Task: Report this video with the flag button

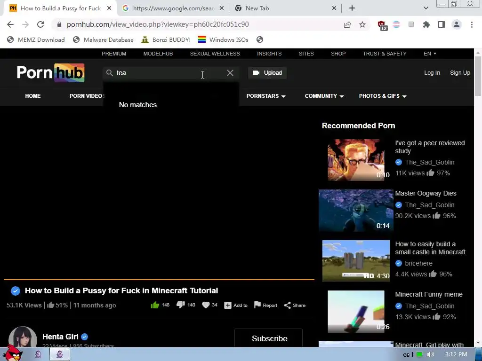Action: coord(265,305)
